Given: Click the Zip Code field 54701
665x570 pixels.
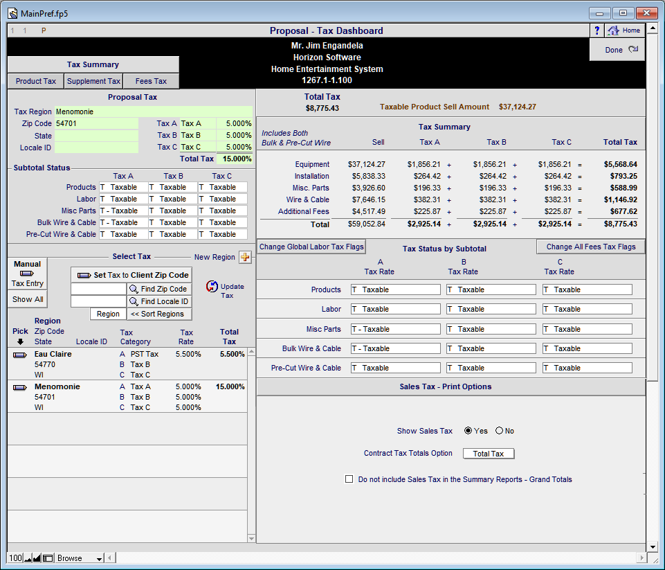Looking at the screenshot, I should point(96,123).
